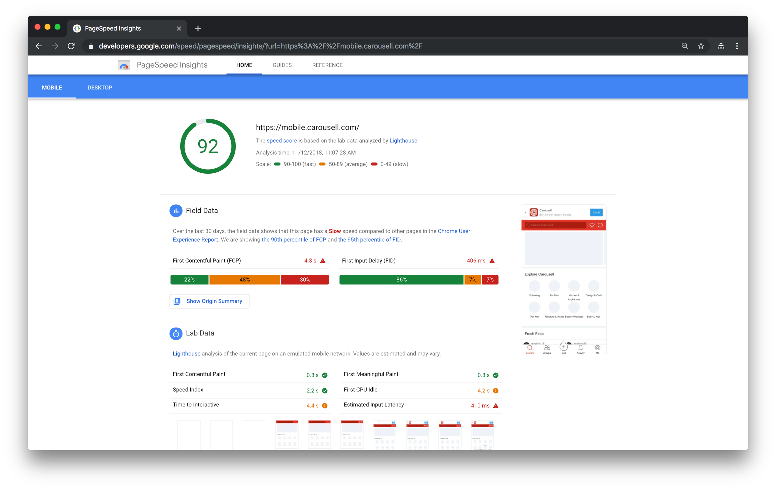Click the Estimated Input Latency label
This screenshot has height=490, width=776.
pos(374,405)
